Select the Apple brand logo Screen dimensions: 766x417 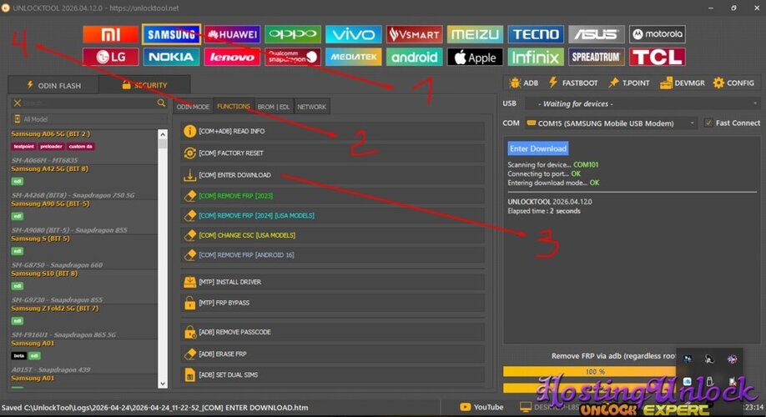475,57
